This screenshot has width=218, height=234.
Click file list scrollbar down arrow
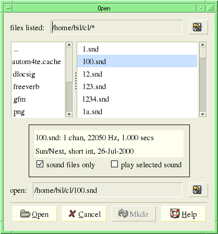[x=203, y=114]
